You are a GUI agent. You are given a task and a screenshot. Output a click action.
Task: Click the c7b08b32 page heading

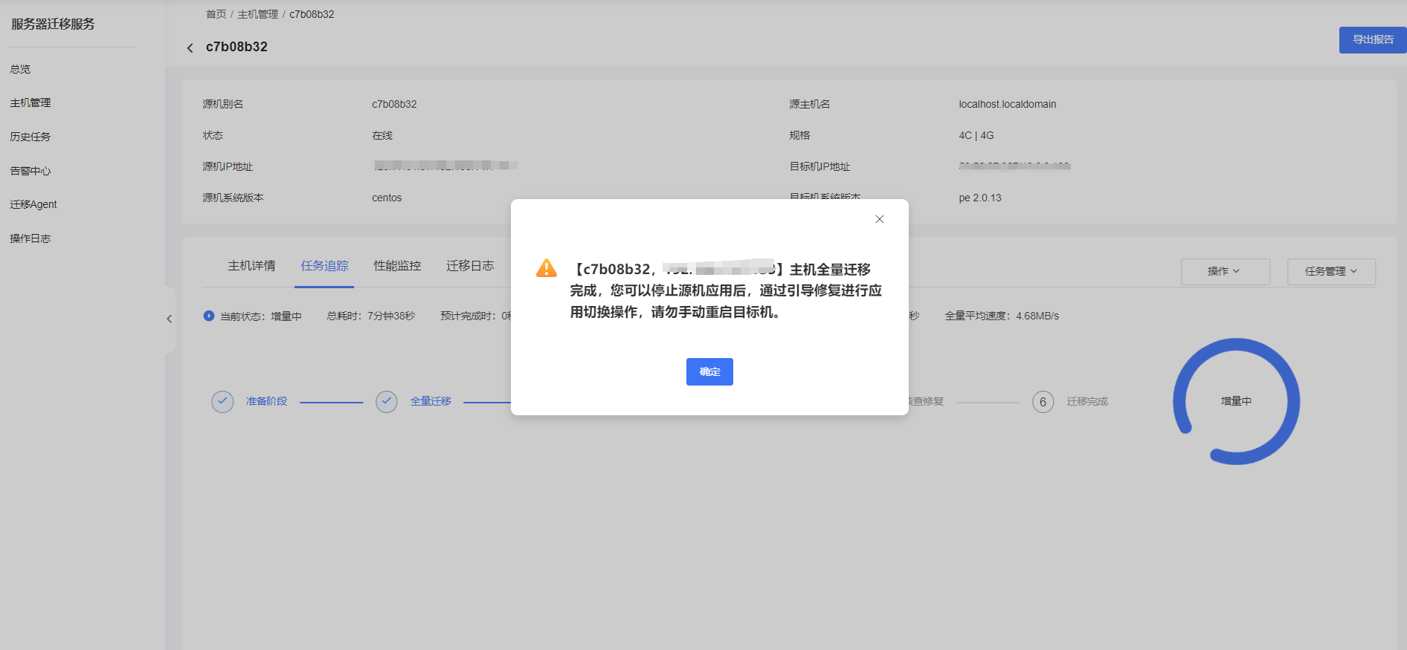[236, 47]
